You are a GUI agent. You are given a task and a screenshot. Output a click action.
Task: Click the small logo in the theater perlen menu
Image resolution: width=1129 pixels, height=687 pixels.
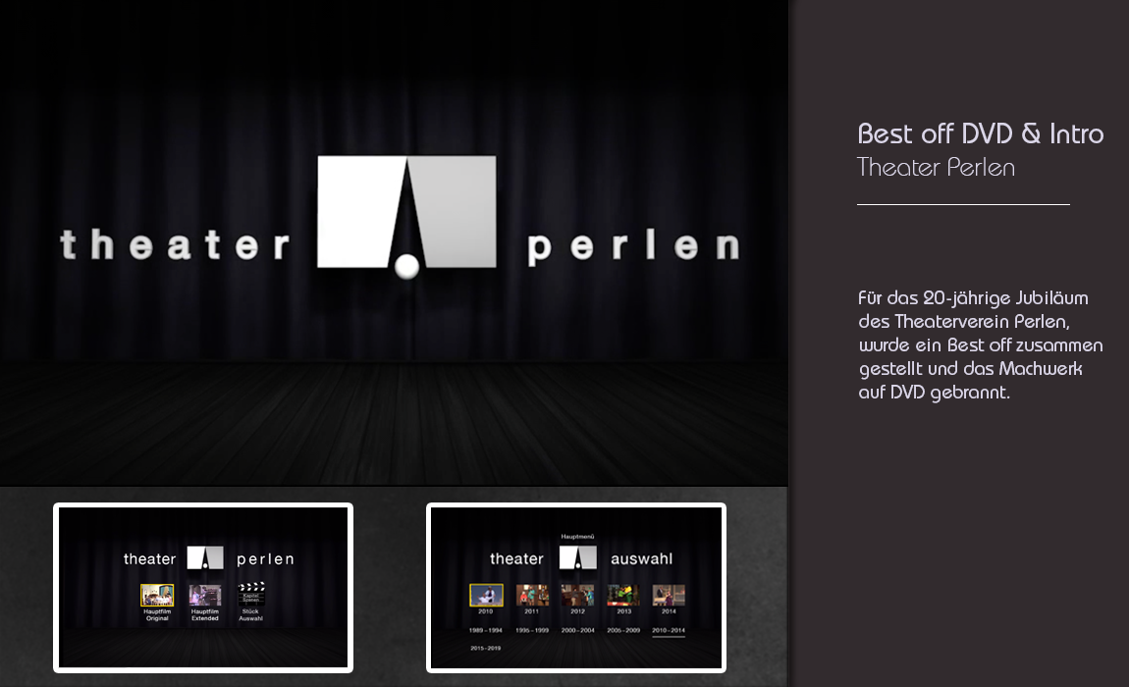(x=205, y=558)
